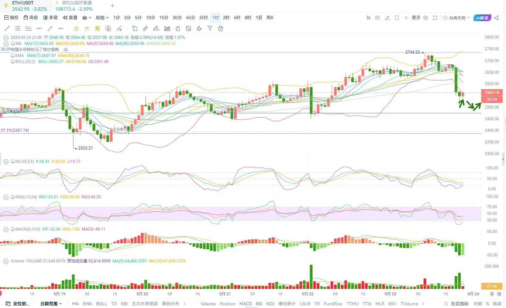Click the add-window selection icon

pyautogui.click(x=397, y=18)
